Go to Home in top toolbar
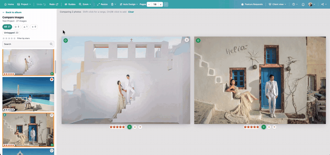Viewport: 330px width, 155px height. point(9,4)
